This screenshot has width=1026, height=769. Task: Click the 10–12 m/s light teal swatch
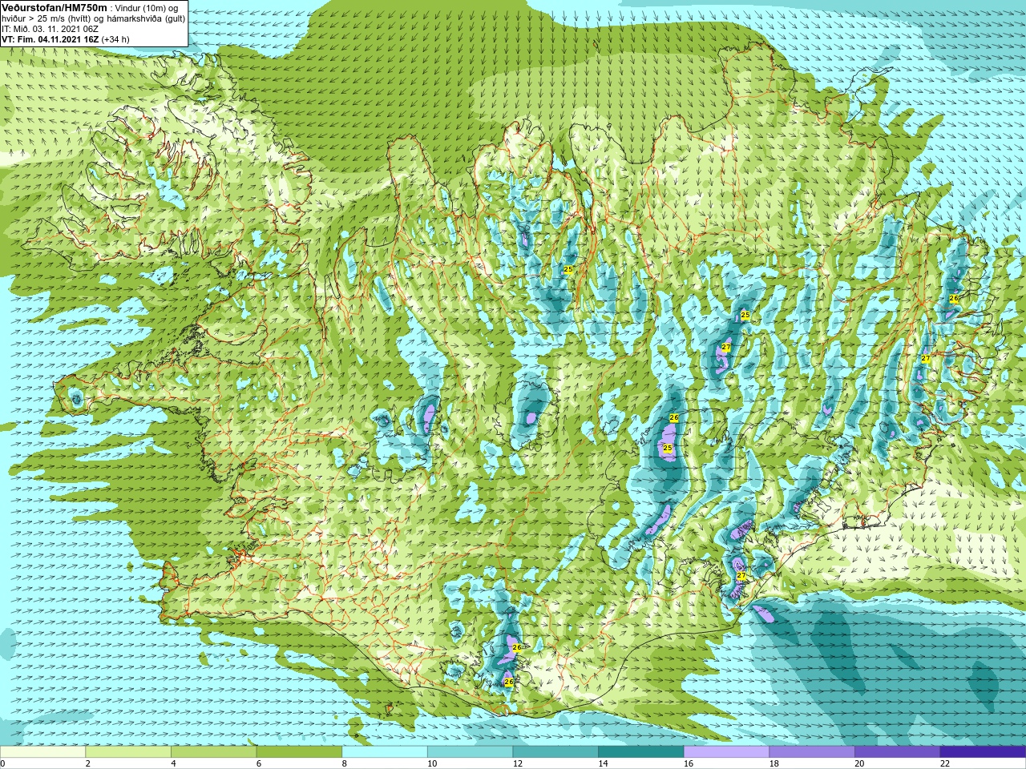click(x=470, y=752)
